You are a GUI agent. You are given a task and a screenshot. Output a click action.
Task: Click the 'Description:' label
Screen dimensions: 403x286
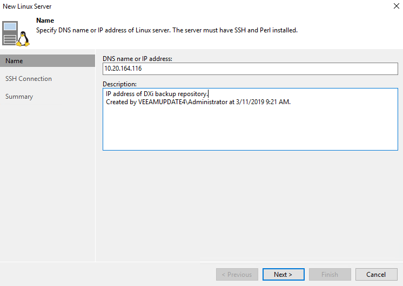click(x=119, y=84)
